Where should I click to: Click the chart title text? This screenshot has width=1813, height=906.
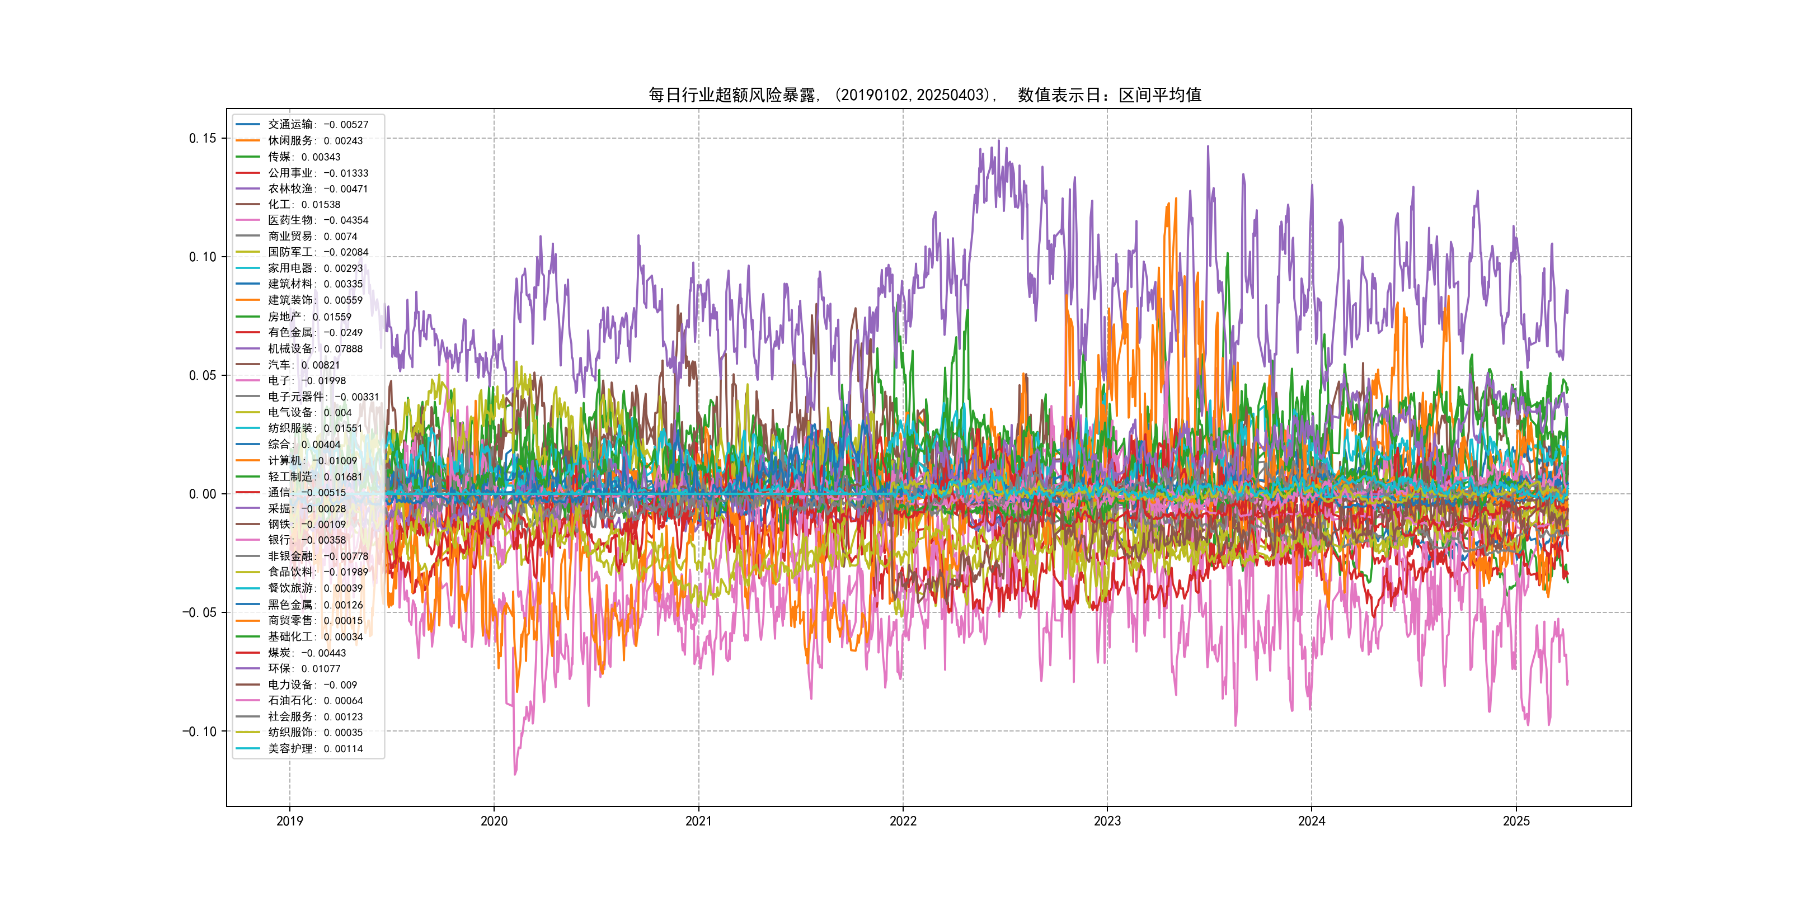(x=925, y=95)
